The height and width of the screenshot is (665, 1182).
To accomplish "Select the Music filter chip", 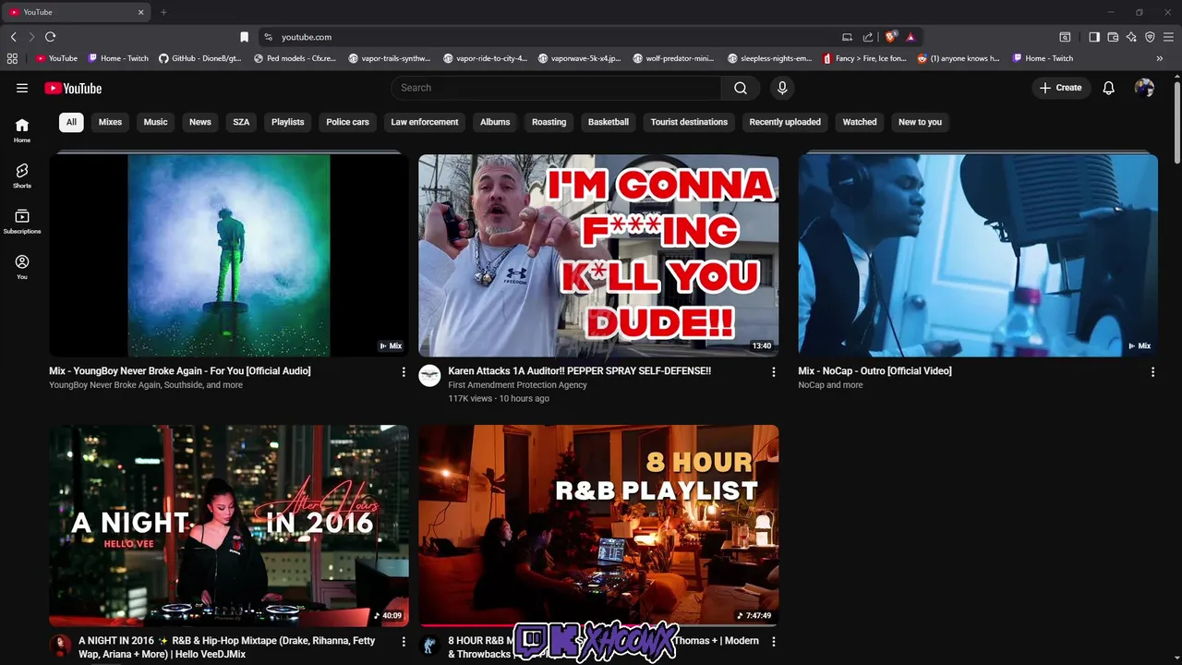I will (155, 122).
